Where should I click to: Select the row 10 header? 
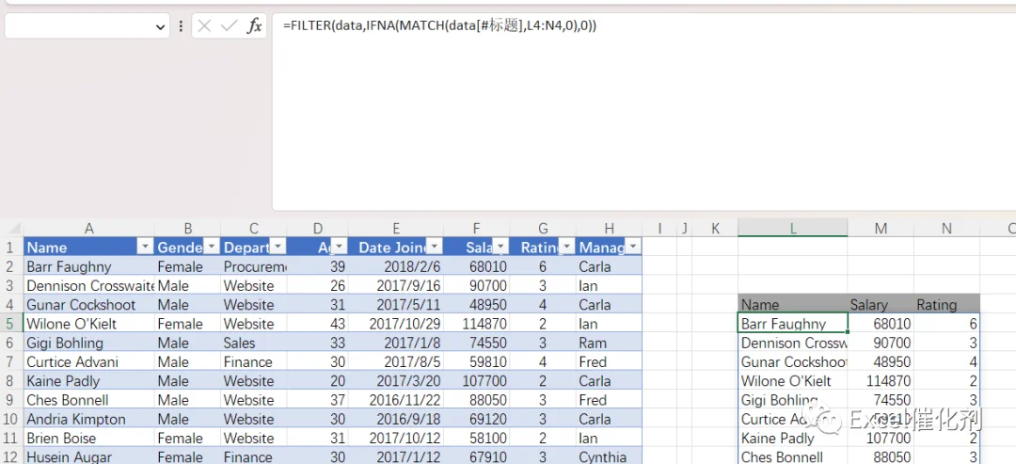coord(11,419)
